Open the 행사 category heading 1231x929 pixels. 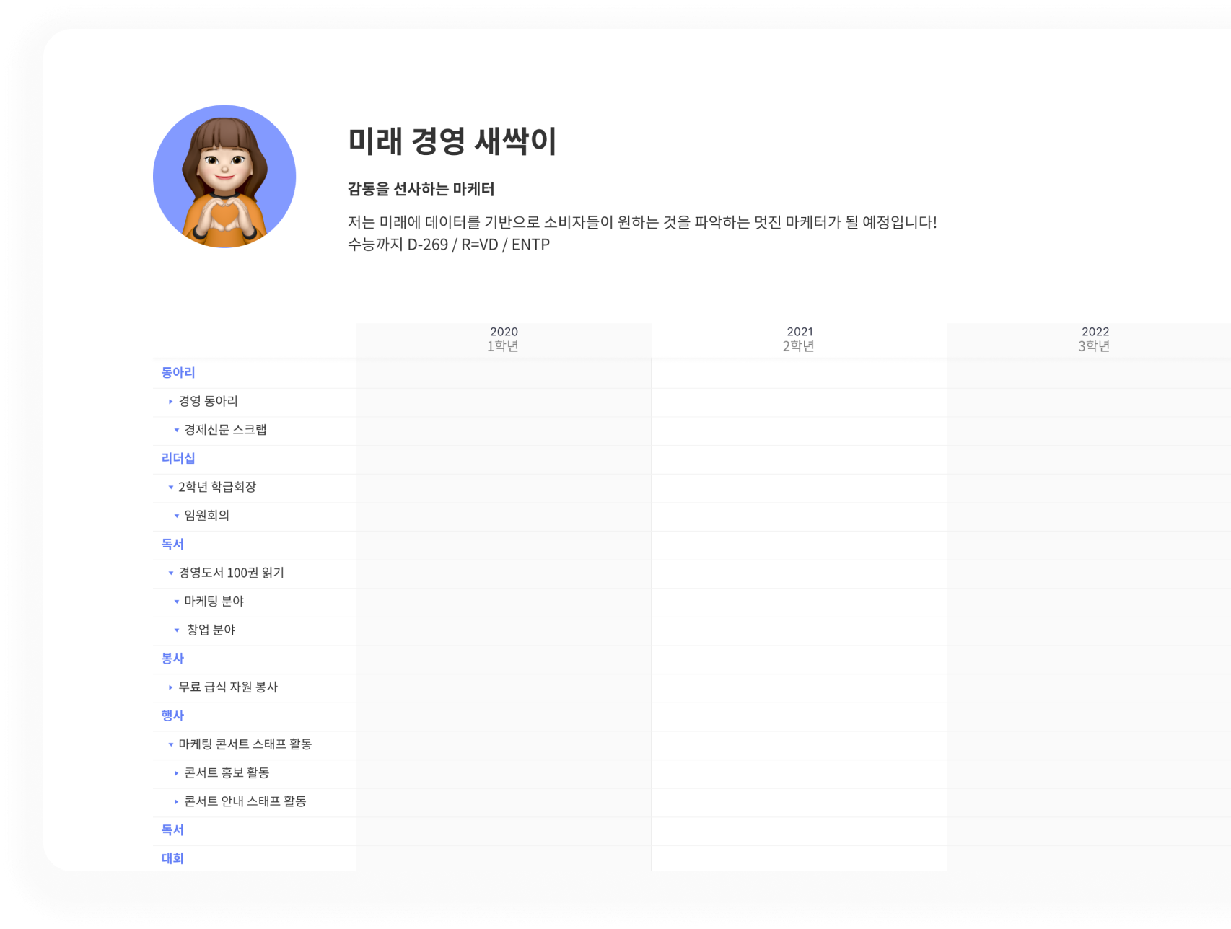click(172, 716)
